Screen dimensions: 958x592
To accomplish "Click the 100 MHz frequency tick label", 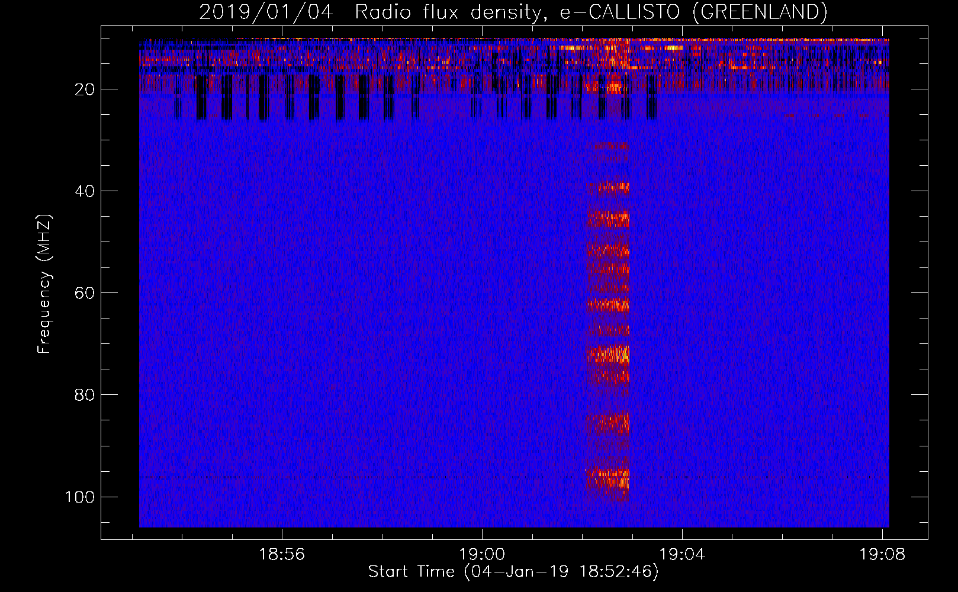I will tap(80, 497).
